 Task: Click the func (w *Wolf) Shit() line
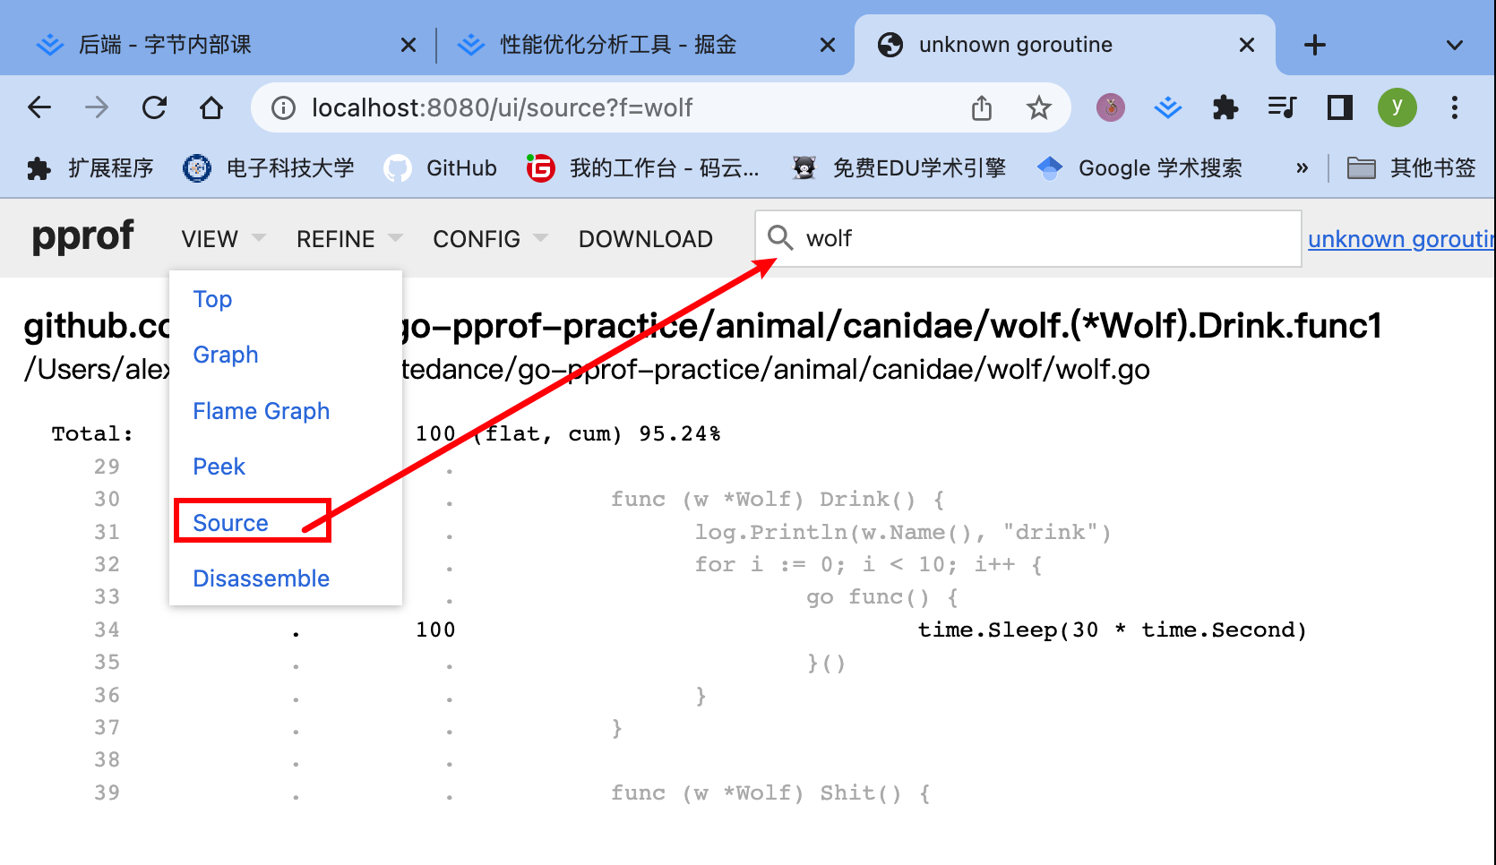point(770,793)
